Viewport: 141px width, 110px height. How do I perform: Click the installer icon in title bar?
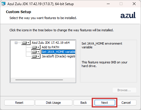click(x=3, y=4)
